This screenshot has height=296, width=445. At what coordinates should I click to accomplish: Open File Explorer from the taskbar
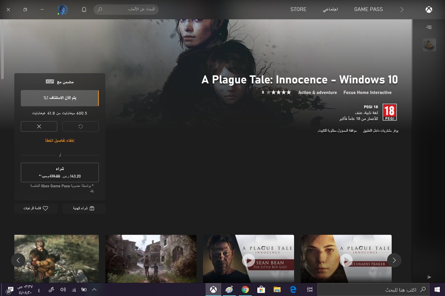[x=277, y=290]
